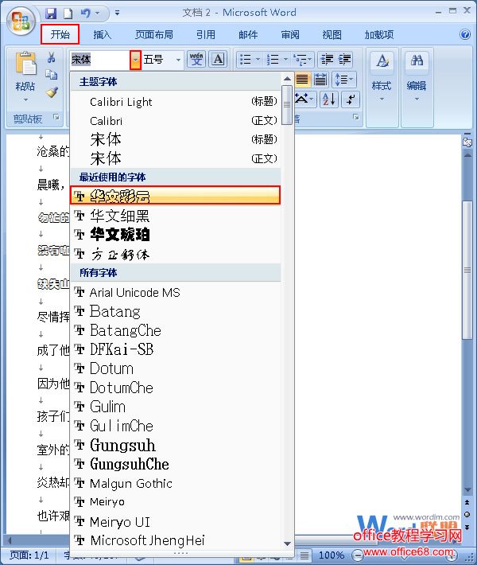The width and height of the screenshot is (477, 565).
Task: Create a new blank document icon
Action: [68, 14]
